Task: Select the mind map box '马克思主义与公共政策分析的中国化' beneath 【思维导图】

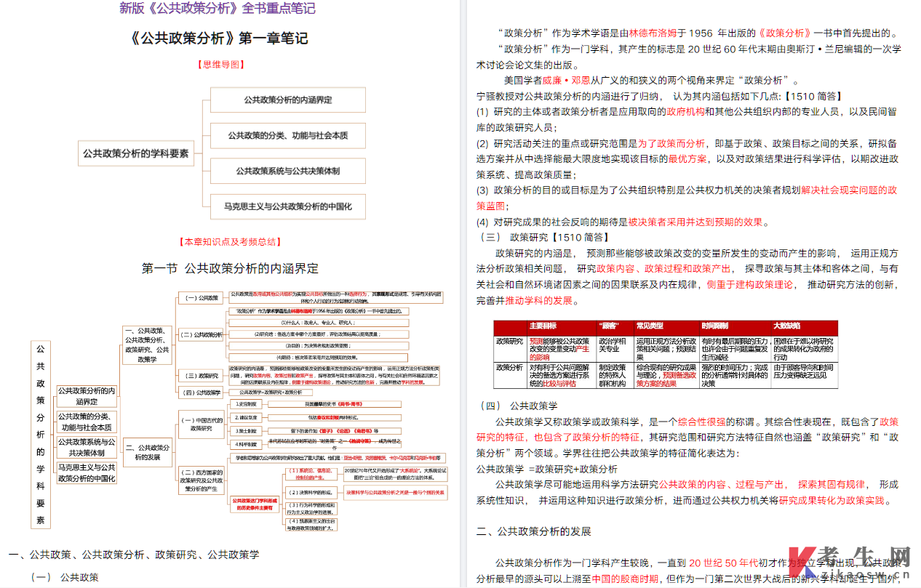Action: coord(288,206)
